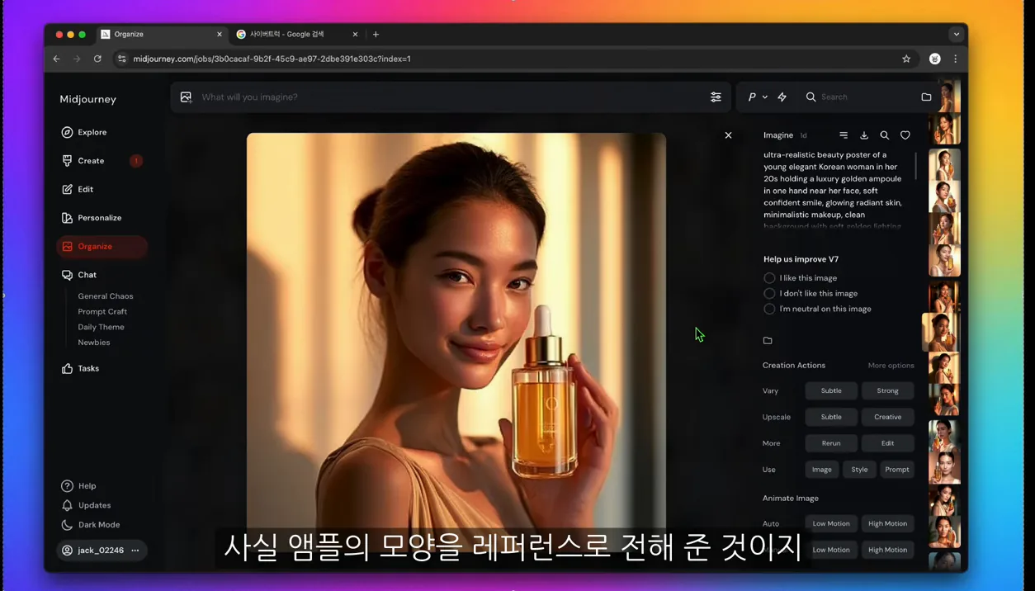1035x591 pixels.
Task: Click Upscale Subtle button
Action: click(831, 417)
